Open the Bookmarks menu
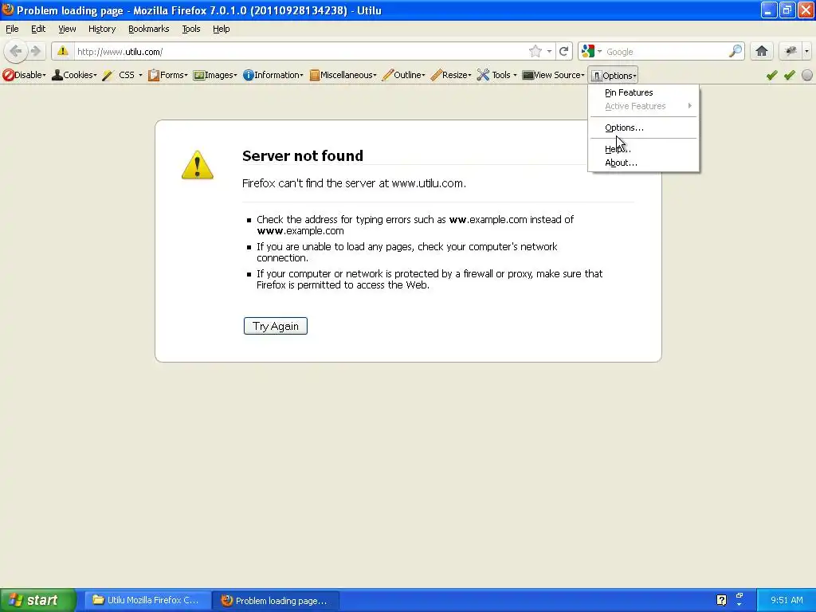816x612 pixels. pos(149,29)
